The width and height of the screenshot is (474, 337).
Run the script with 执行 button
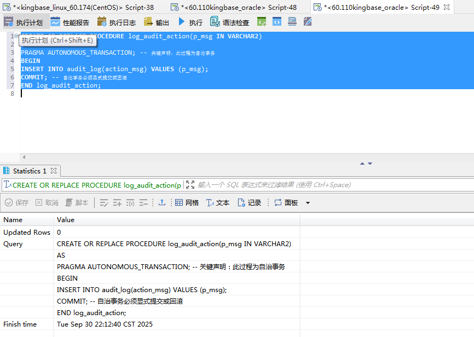pos(190,22)
